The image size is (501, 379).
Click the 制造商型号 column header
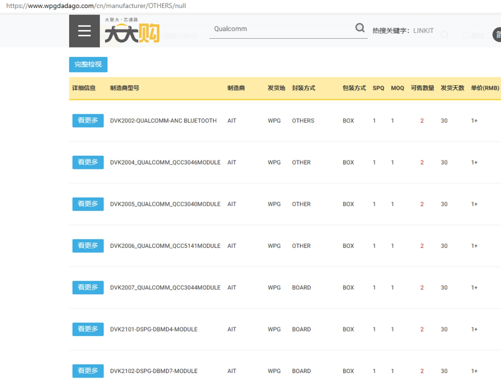(124, 88)
